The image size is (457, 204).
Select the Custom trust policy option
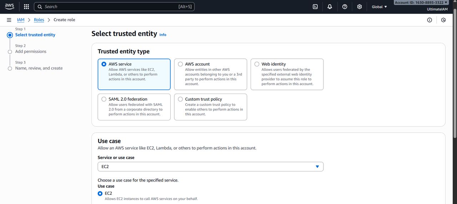[x=180, y=99]
